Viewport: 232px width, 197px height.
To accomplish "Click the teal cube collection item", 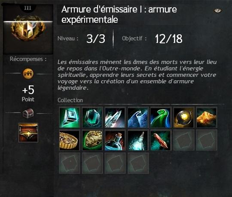I will (70, 118).
